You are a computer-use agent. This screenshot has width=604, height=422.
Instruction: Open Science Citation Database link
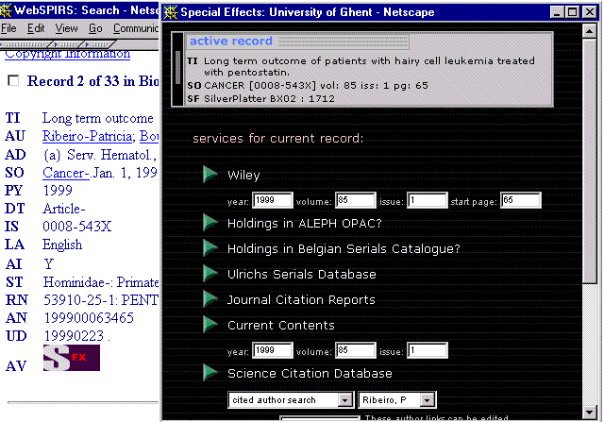[310, 374]
